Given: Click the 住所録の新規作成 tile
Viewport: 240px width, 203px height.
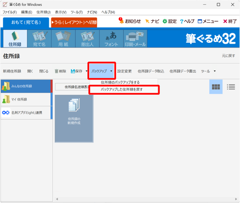Looking at the screenshot, I should [74, 118].
